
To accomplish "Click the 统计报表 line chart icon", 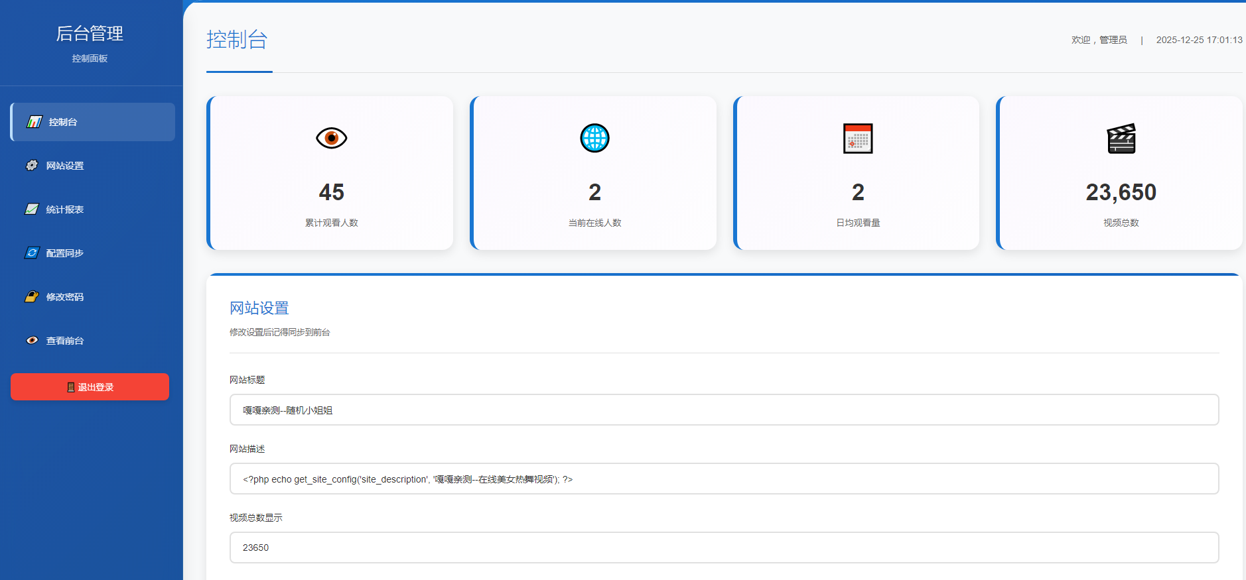I will (32, 209).
